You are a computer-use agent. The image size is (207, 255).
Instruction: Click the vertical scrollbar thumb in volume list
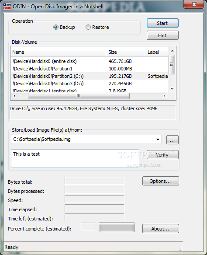[172, 64]
